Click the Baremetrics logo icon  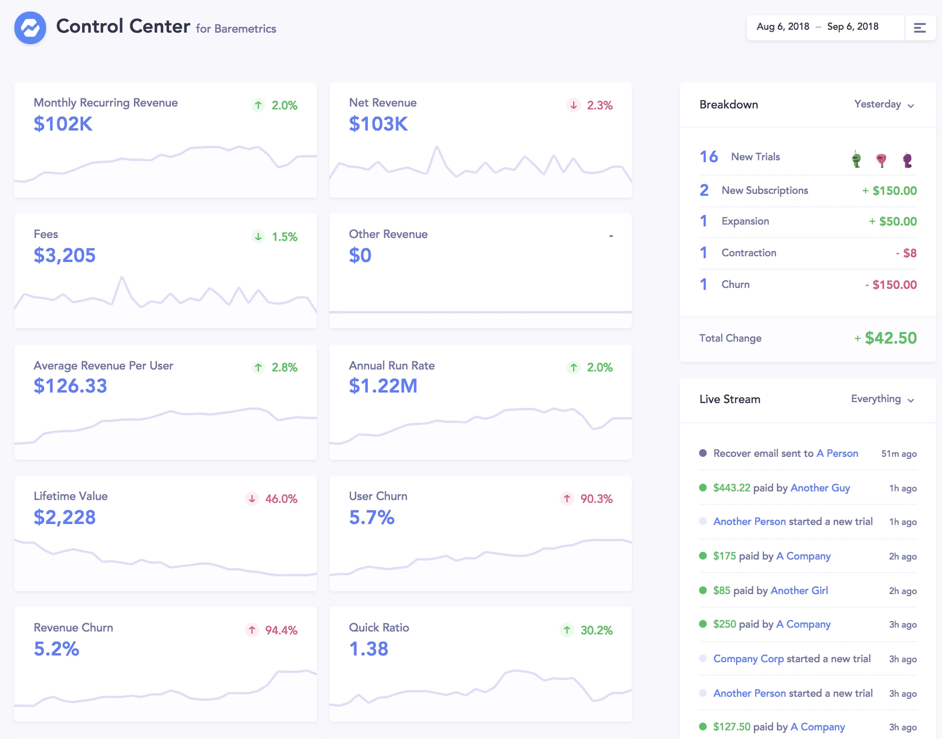(x=30, y=27)
